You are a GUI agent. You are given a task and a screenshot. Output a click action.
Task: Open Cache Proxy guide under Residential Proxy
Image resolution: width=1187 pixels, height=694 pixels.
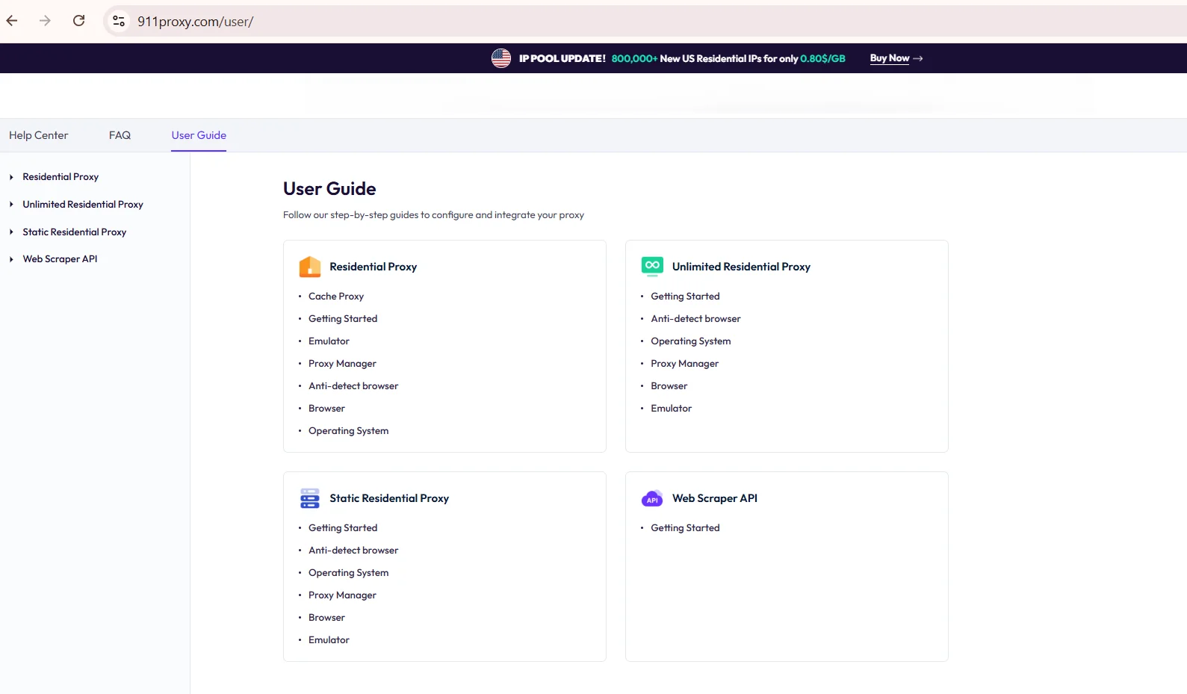[336, 297]
